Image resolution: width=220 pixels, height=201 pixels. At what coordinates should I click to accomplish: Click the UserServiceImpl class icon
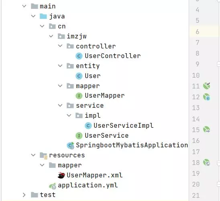[x=88, y=126]
